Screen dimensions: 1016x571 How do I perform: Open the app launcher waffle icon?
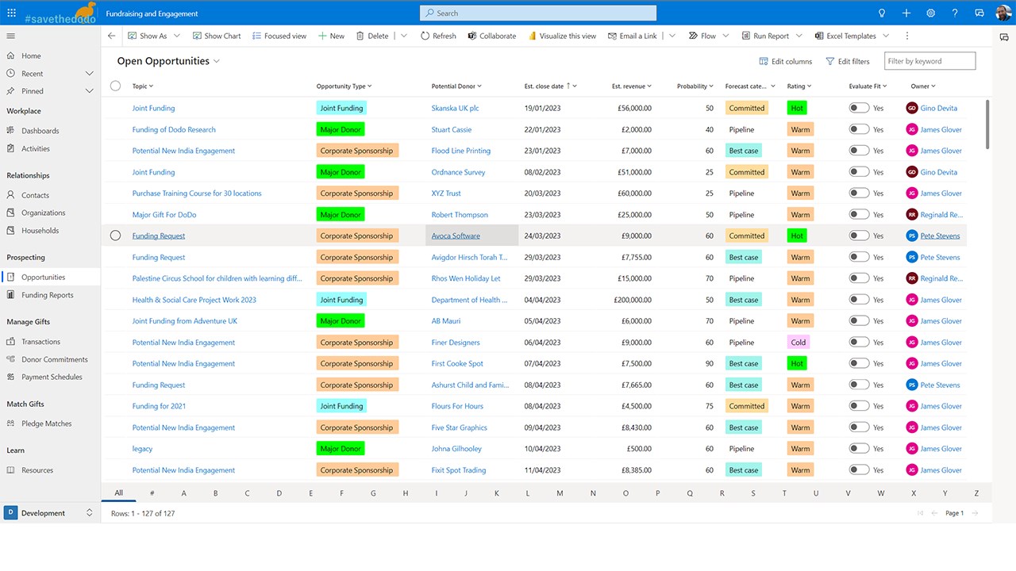pos(11,13)
